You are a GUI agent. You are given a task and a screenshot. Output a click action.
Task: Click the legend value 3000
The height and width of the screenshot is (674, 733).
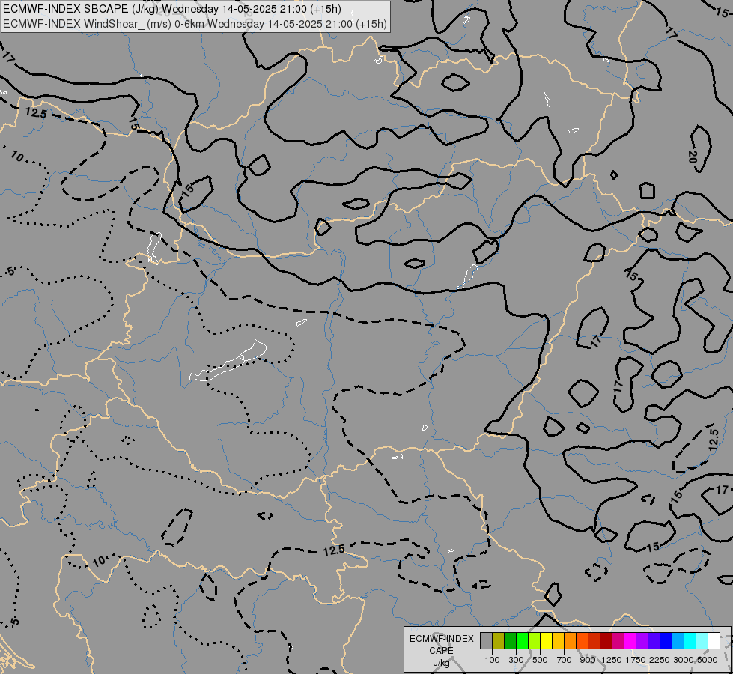[x=684, y=660]
